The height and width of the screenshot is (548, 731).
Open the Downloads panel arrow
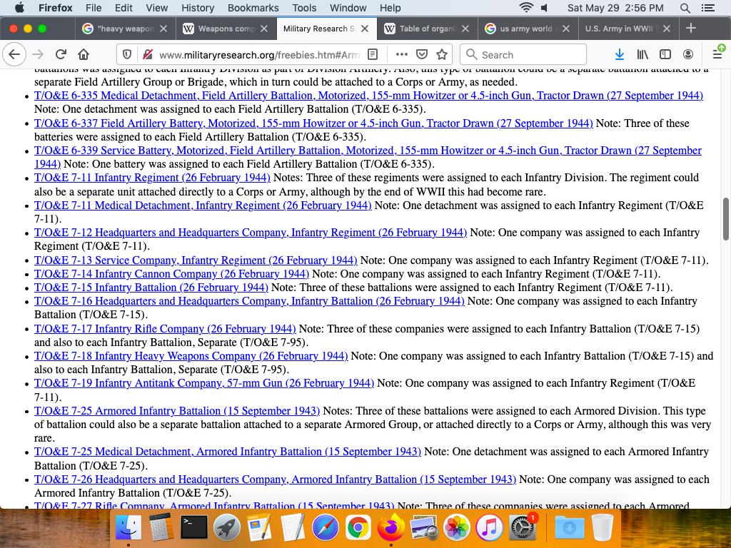pyautogui.click(x=619, y=54)
